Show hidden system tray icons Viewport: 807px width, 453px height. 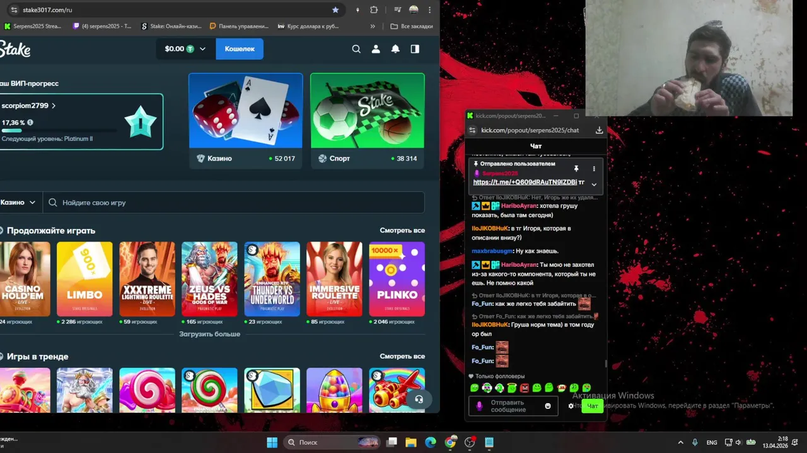(680, 442)
